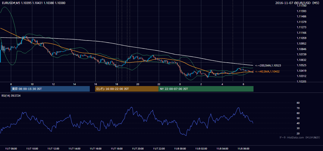
Task: Click price axis value 1.11166
Action: [x=302, y=33]
